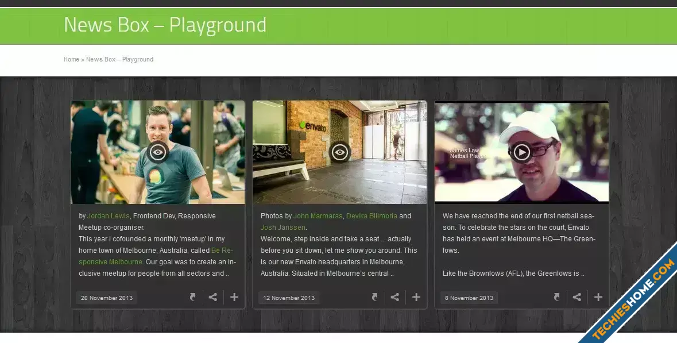Image resolution: width=677 pixels, height=343 pixels.
Task: Click the text 'Welcome, step inside and take a seat'
Action: (320, 239)
